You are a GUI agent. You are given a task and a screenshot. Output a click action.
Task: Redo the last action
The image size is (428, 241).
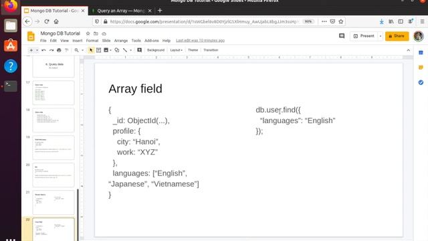coord(51,50)
